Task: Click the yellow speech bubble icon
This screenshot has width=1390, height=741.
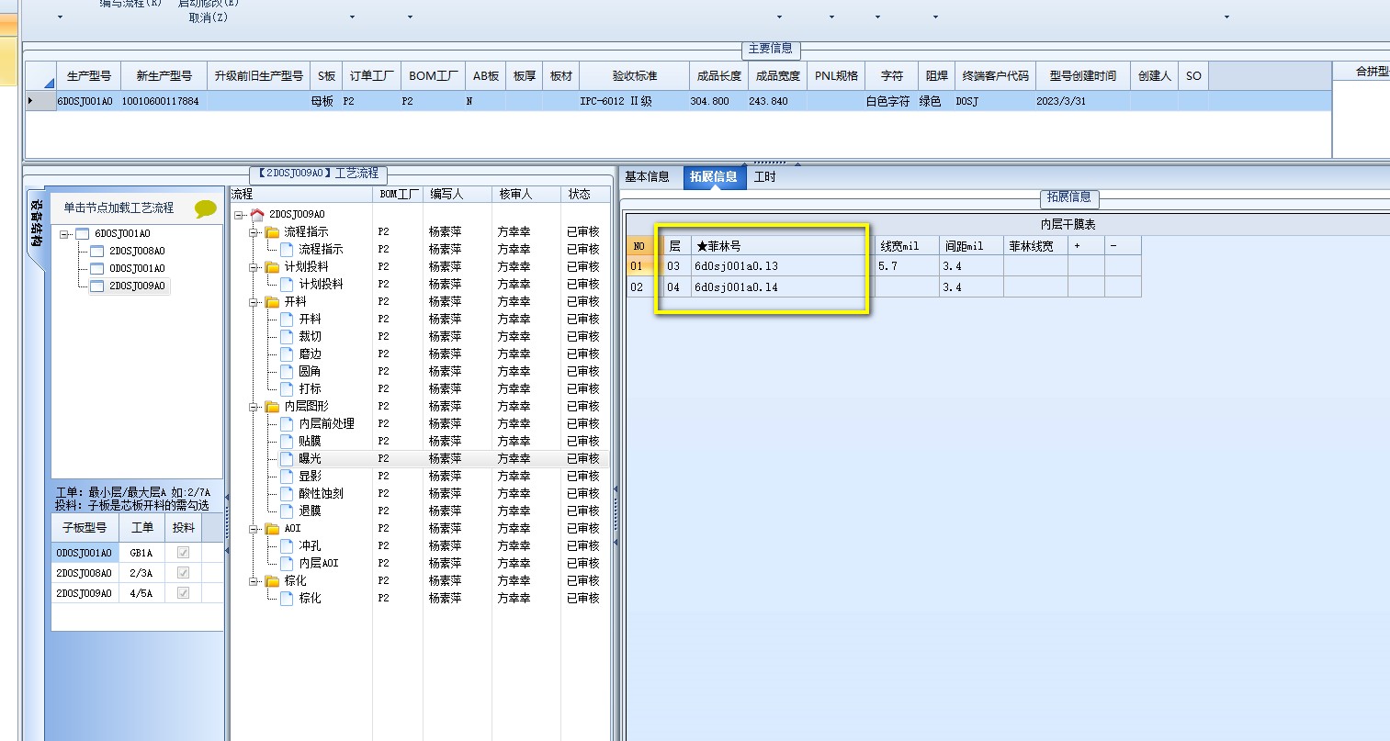Action: tap(206, 209)
